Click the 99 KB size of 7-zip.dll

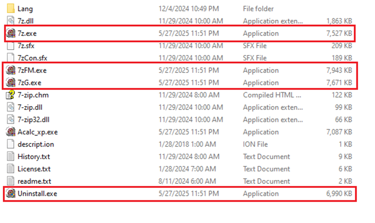click(x=344, y=107)
